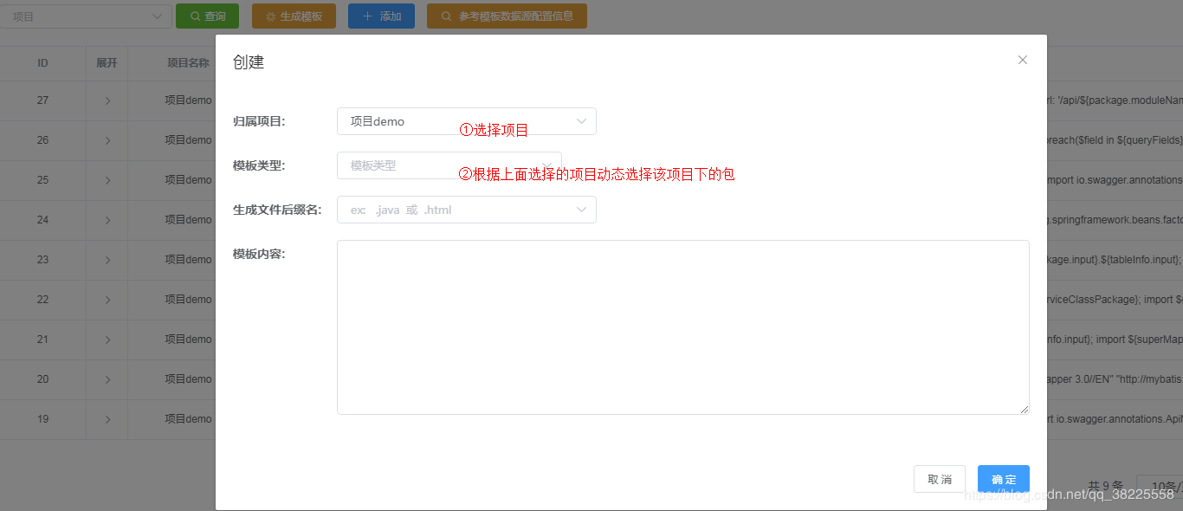
Task: Click the green 查询 button
Action: coord(208,16)
